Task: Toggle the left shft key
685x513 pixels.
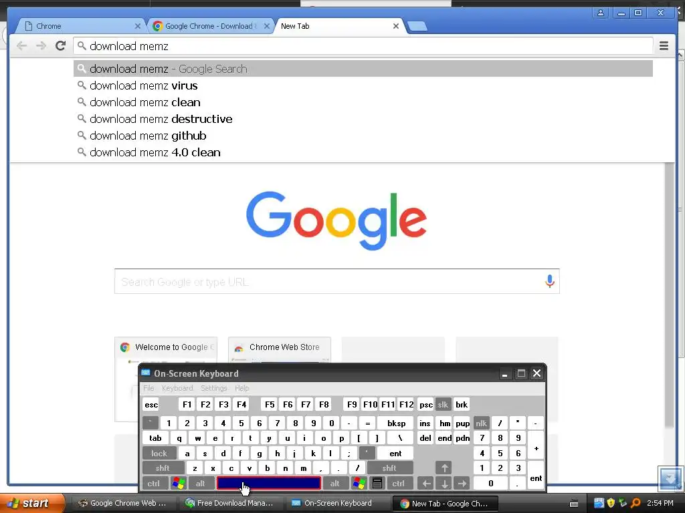Action: (163, 468)
